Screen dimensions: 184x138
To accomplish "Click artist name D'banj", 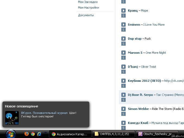I will tap(133, 67).
